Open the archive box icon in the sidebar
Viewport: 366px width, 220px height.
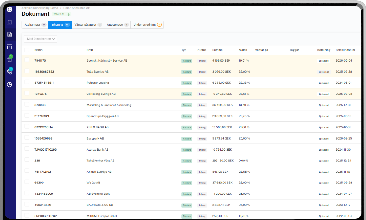(x=10, y=47)
